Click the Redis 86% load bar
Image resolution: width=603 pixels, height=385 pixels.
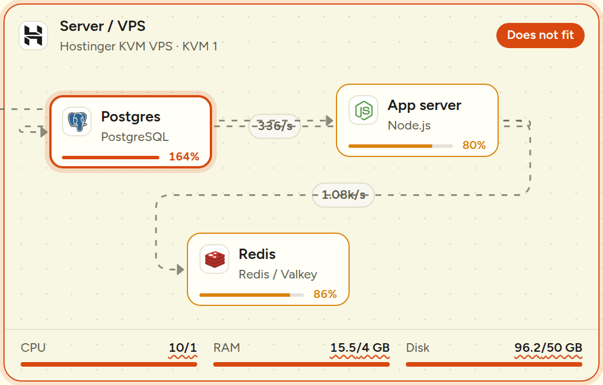tap(252, 295)
